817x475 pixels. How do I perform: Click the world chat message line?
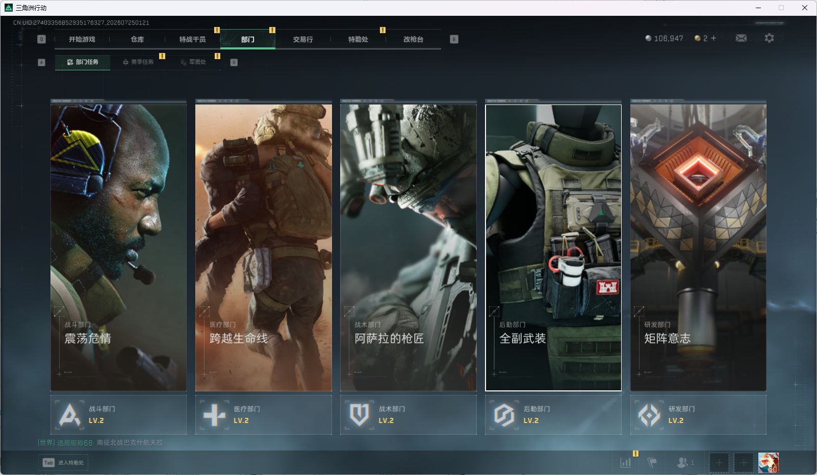[100, 443]
